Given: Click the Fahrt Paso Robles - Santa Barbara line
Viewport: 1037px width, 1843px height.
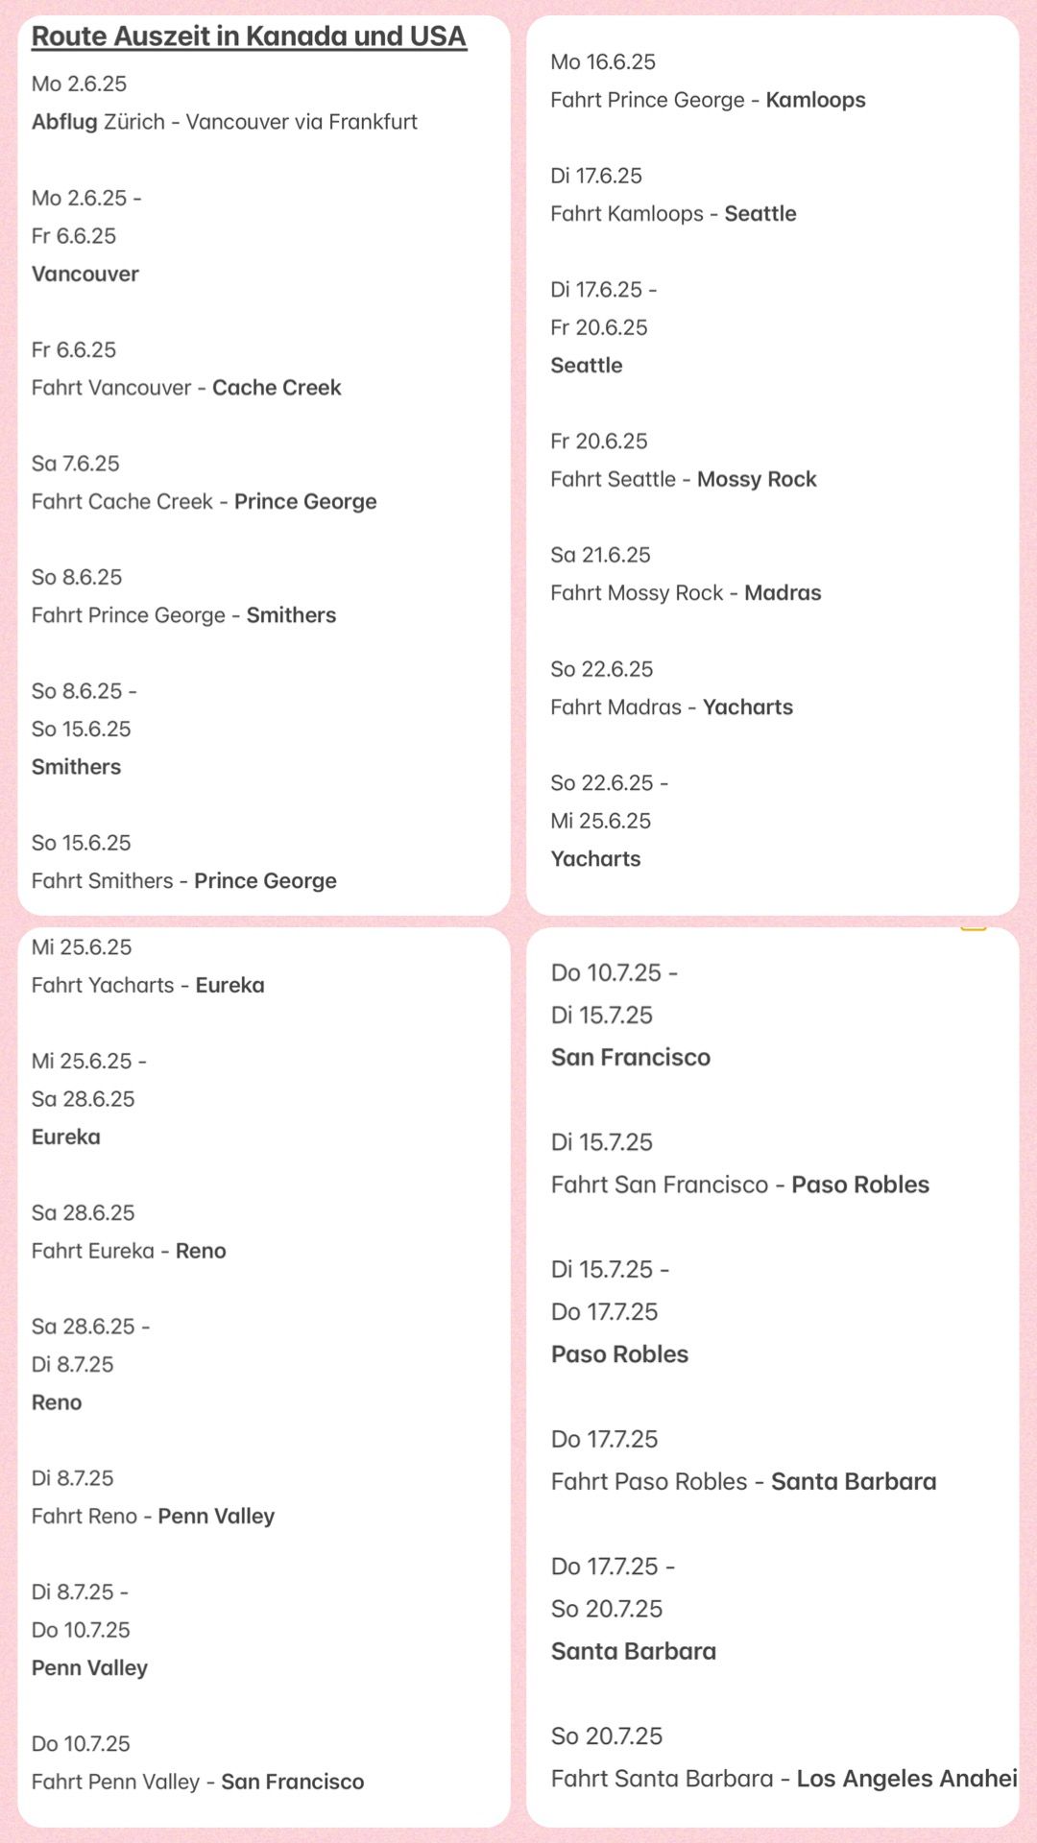Looking at the screenshot, I should click(x=744, y=1481).
